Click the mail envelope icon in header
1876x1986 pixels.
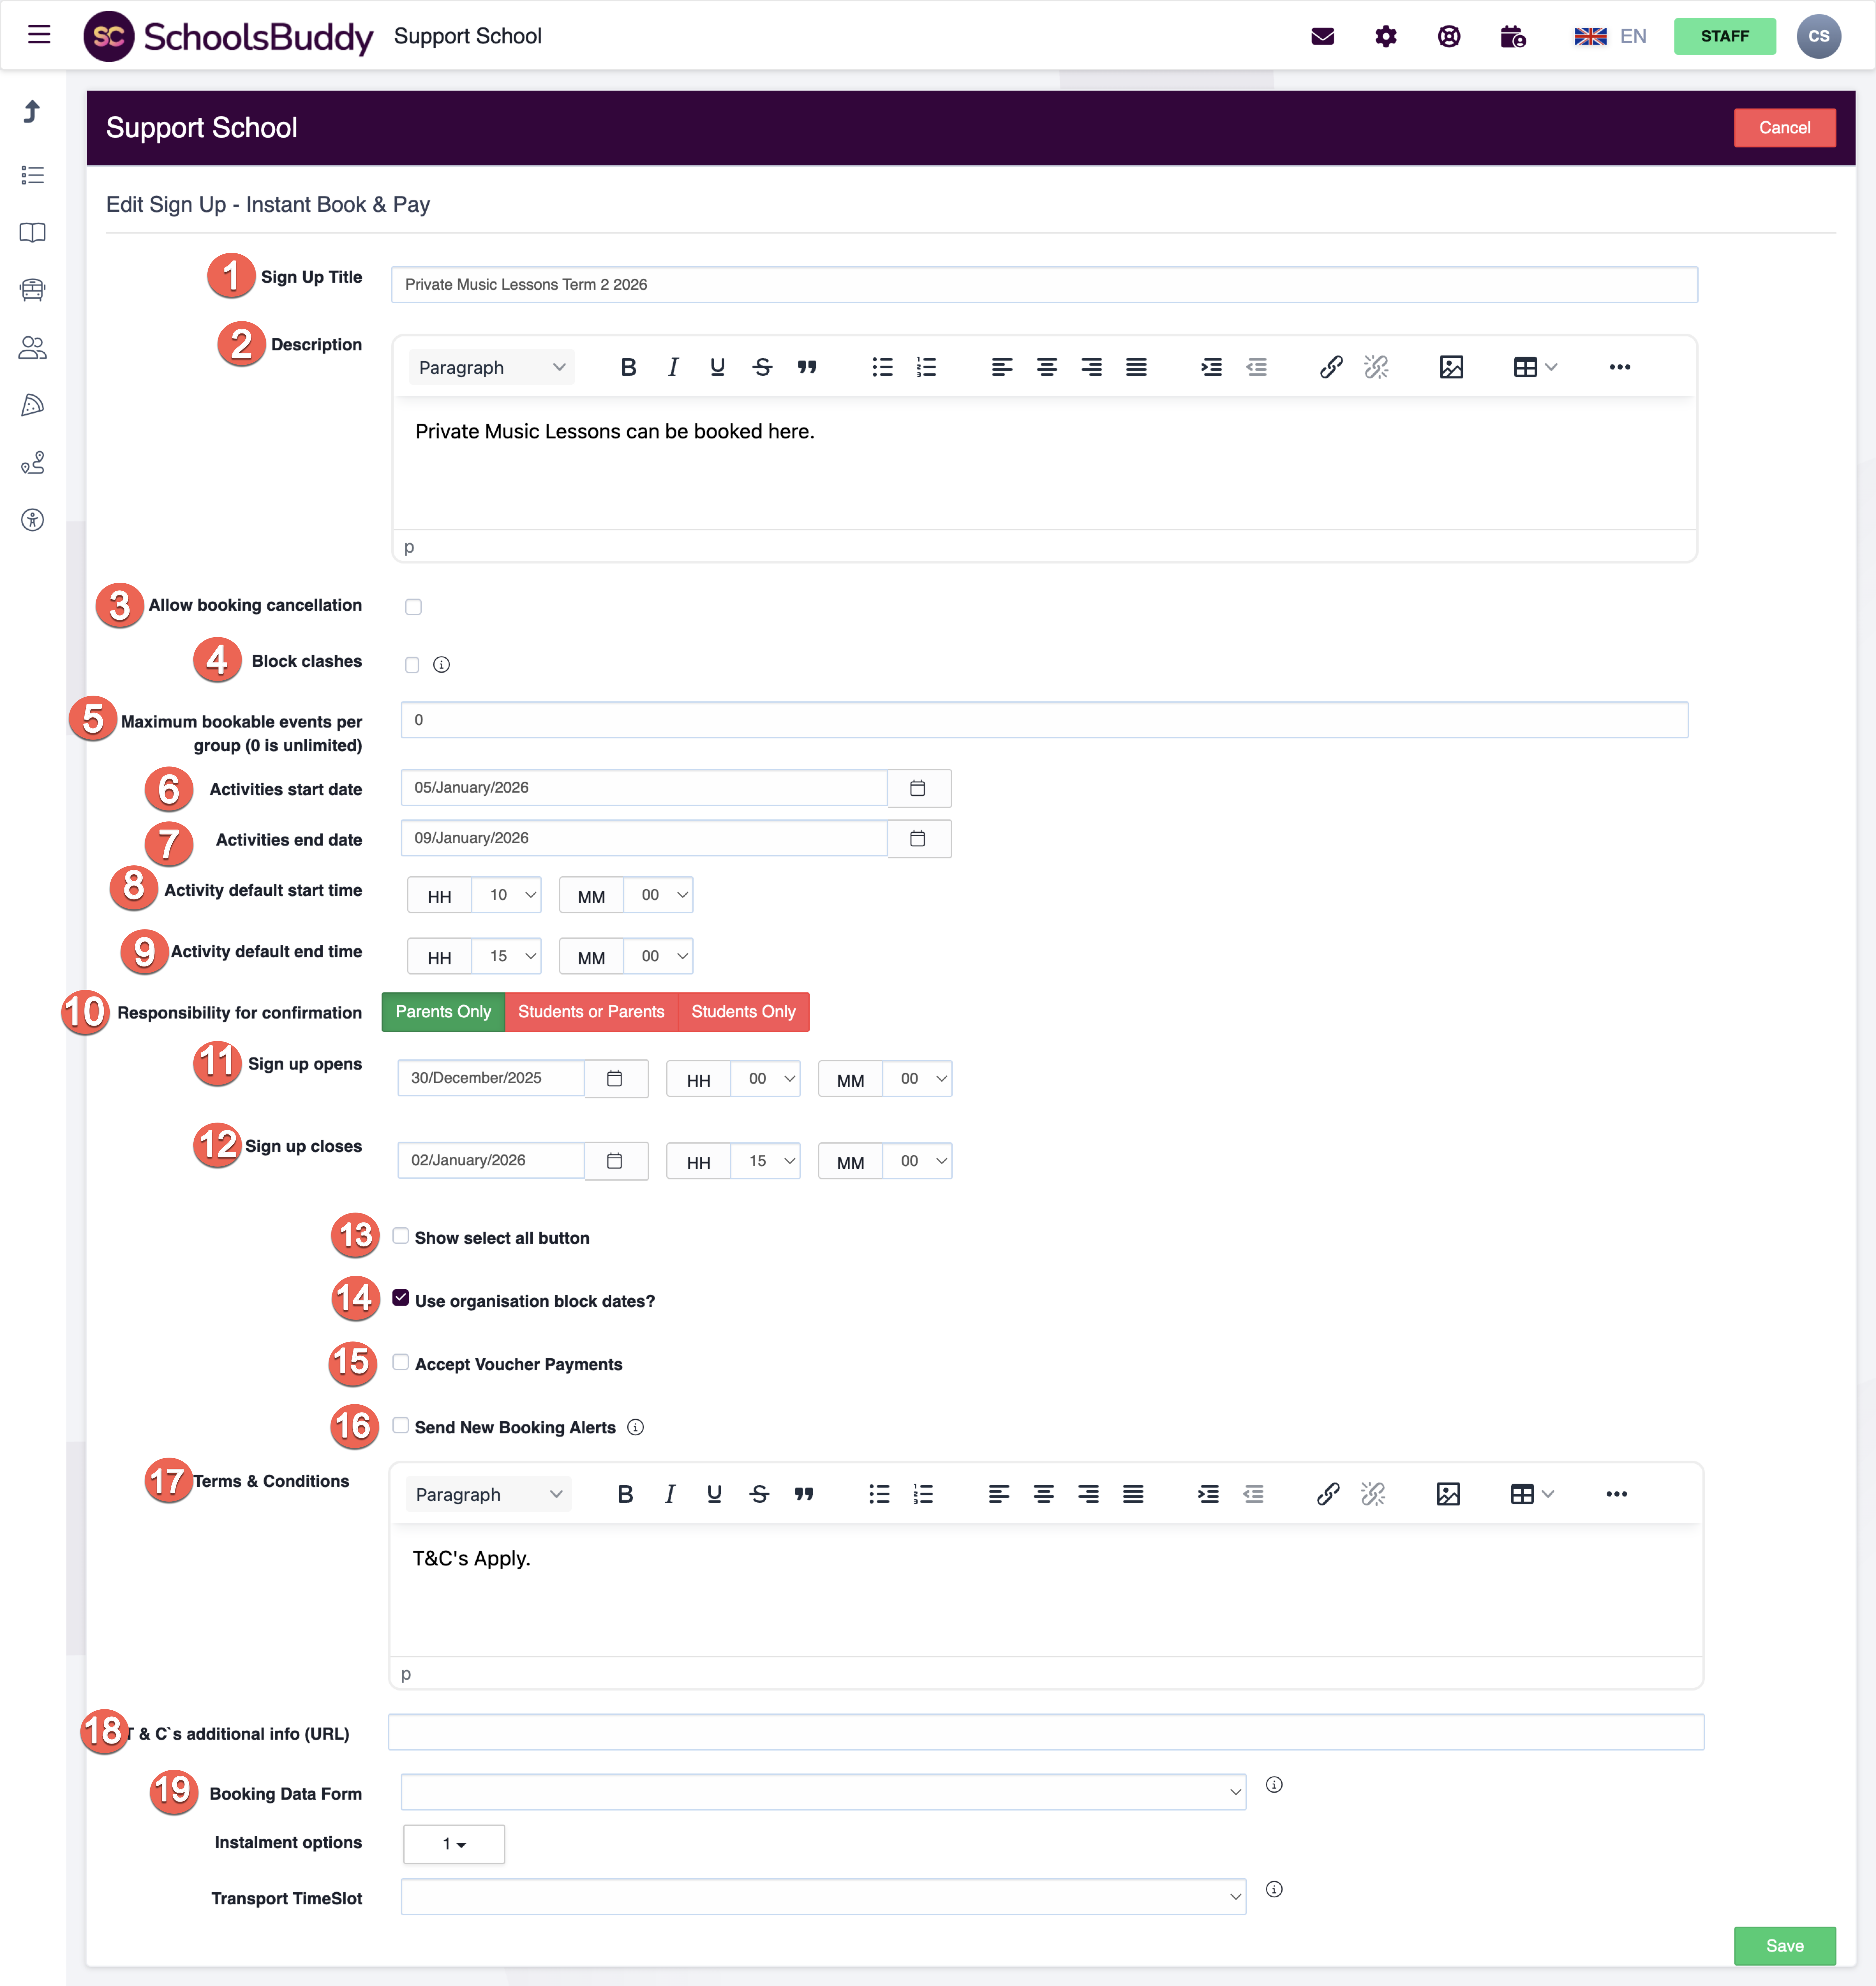pyautogui.click(x=1322, y=37)
